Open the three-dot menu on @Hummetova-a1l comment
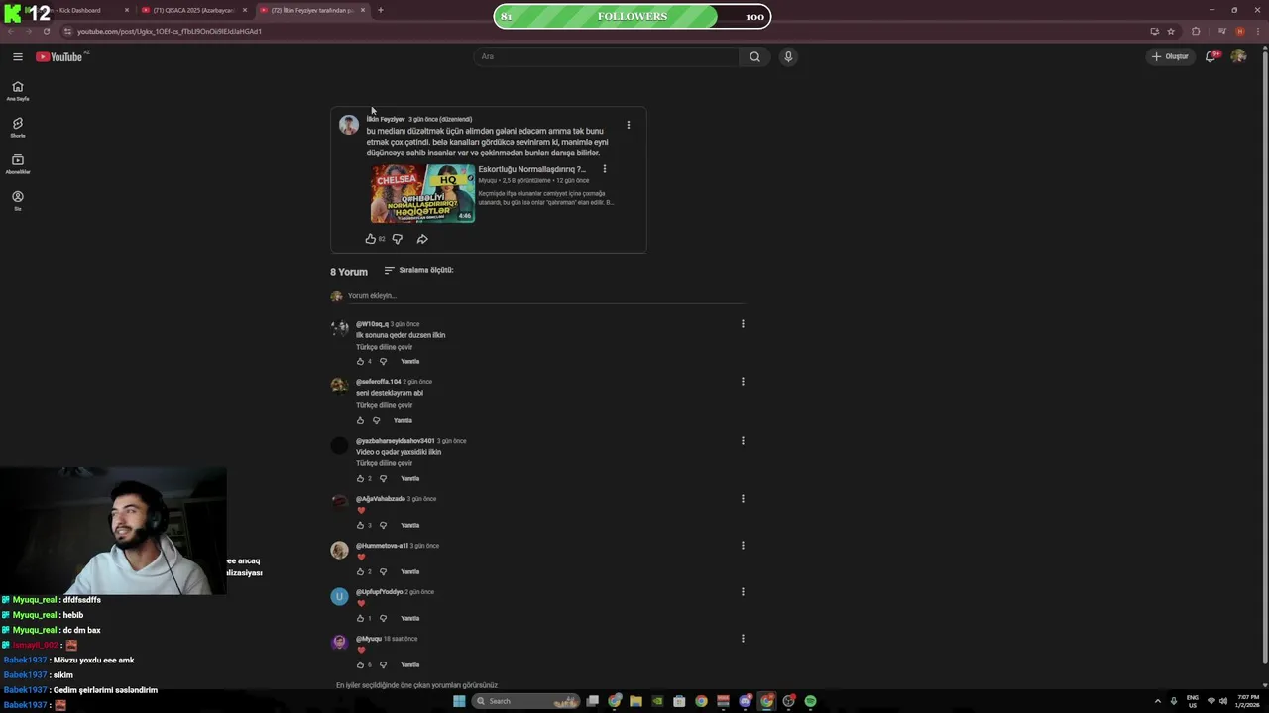The width and height of the screenshot is (1269, 713). tap(742, 546)
